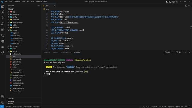
Task: Open http://localhost link in editor
Action: 69,22
